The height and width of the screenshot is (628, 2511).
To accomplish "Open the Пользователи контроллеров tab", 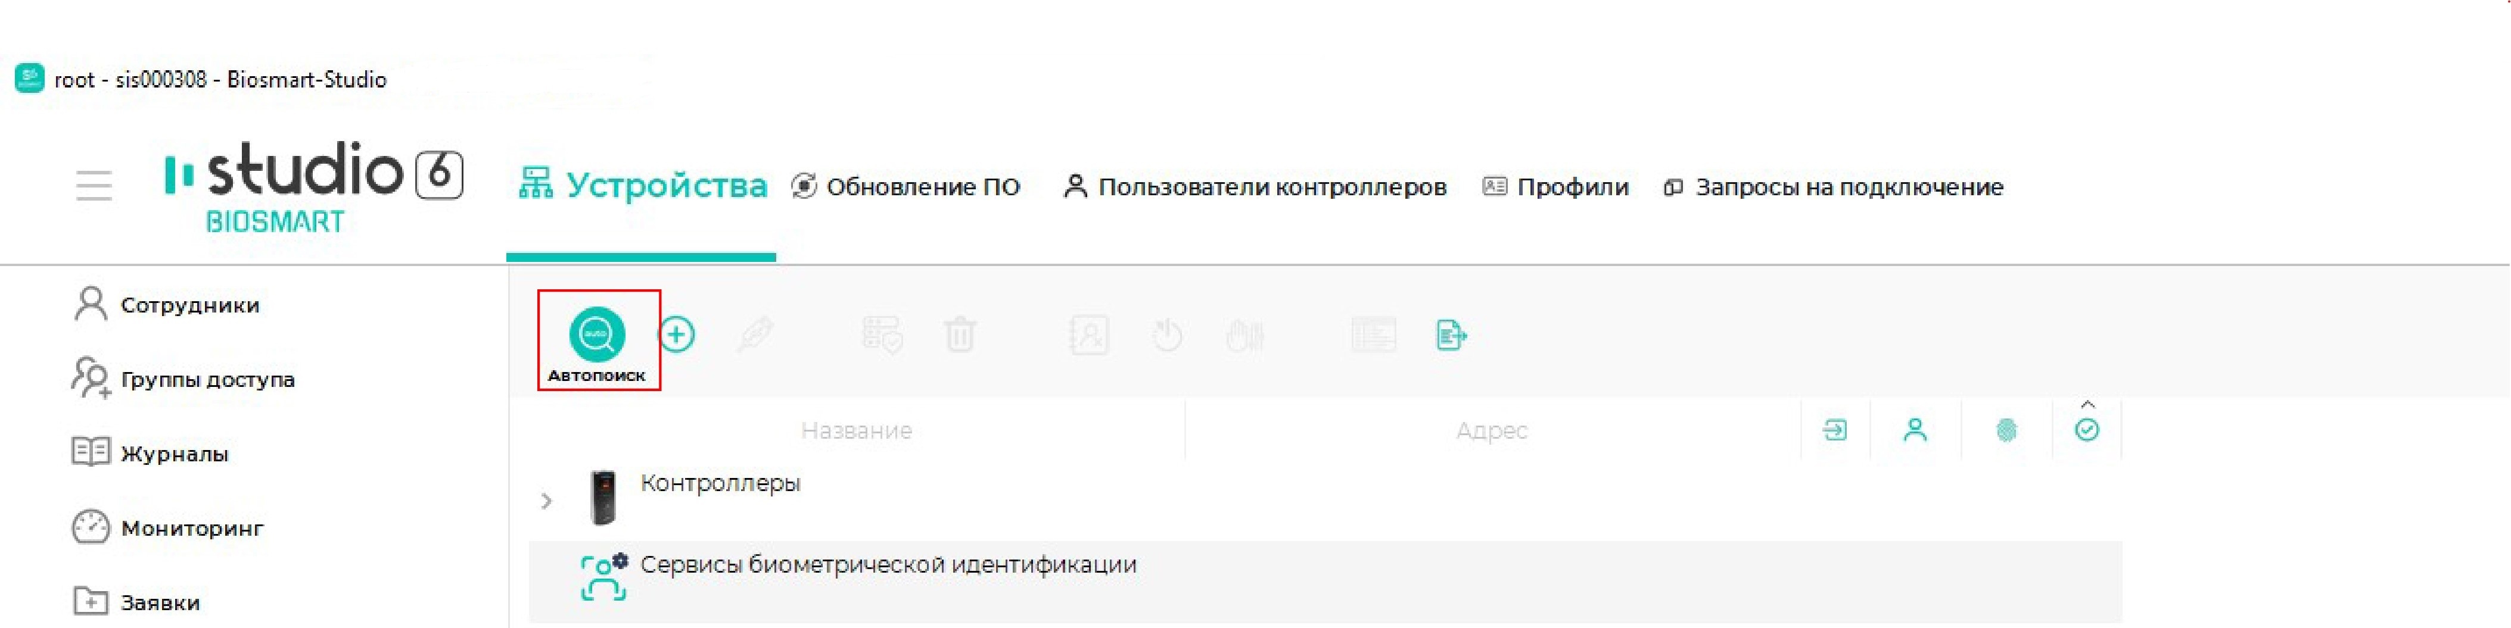I will click(x=1255, y=186).
